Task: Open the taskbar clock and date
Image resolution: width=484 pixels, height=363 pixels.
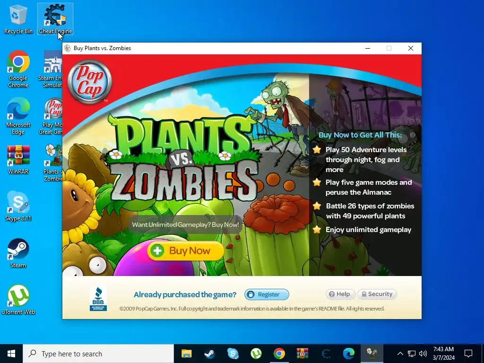Action: point(443,354)
